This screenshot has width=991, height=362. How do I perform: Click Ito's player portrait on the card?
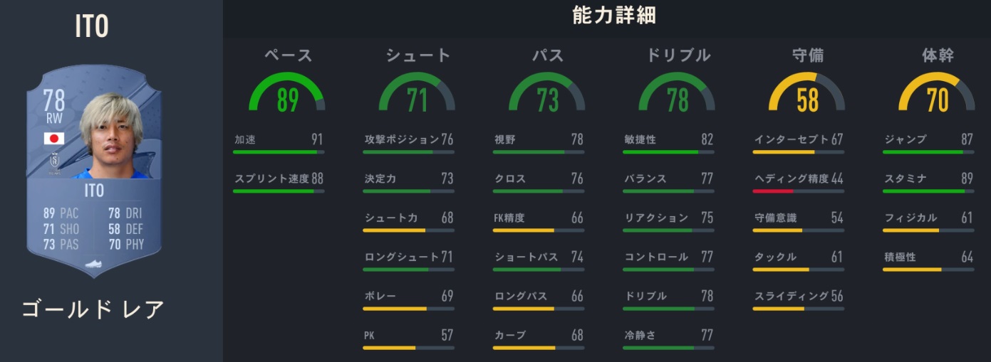(112, 137)
